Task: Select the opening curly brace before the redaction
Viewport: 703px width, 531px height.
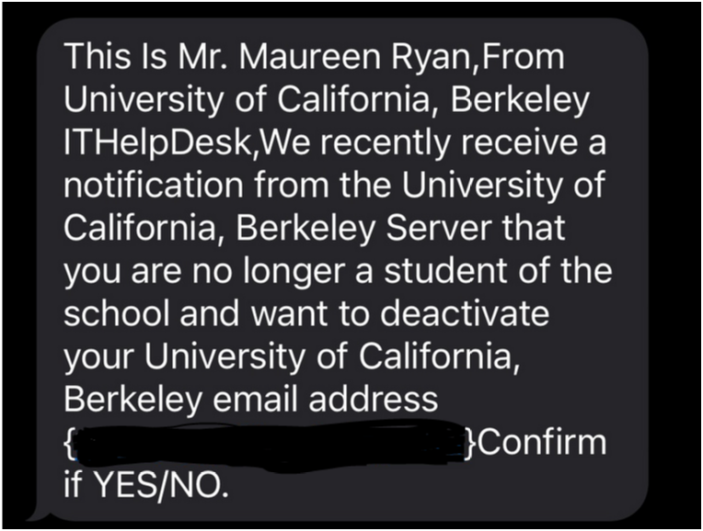Action: coord(68,443)
